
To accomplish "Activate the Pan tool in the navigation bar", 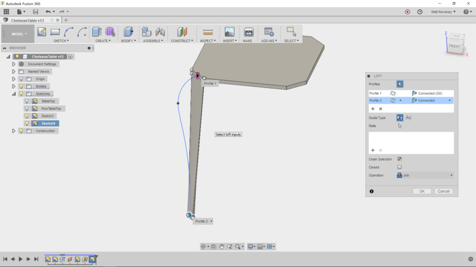I will click(222, 246).
